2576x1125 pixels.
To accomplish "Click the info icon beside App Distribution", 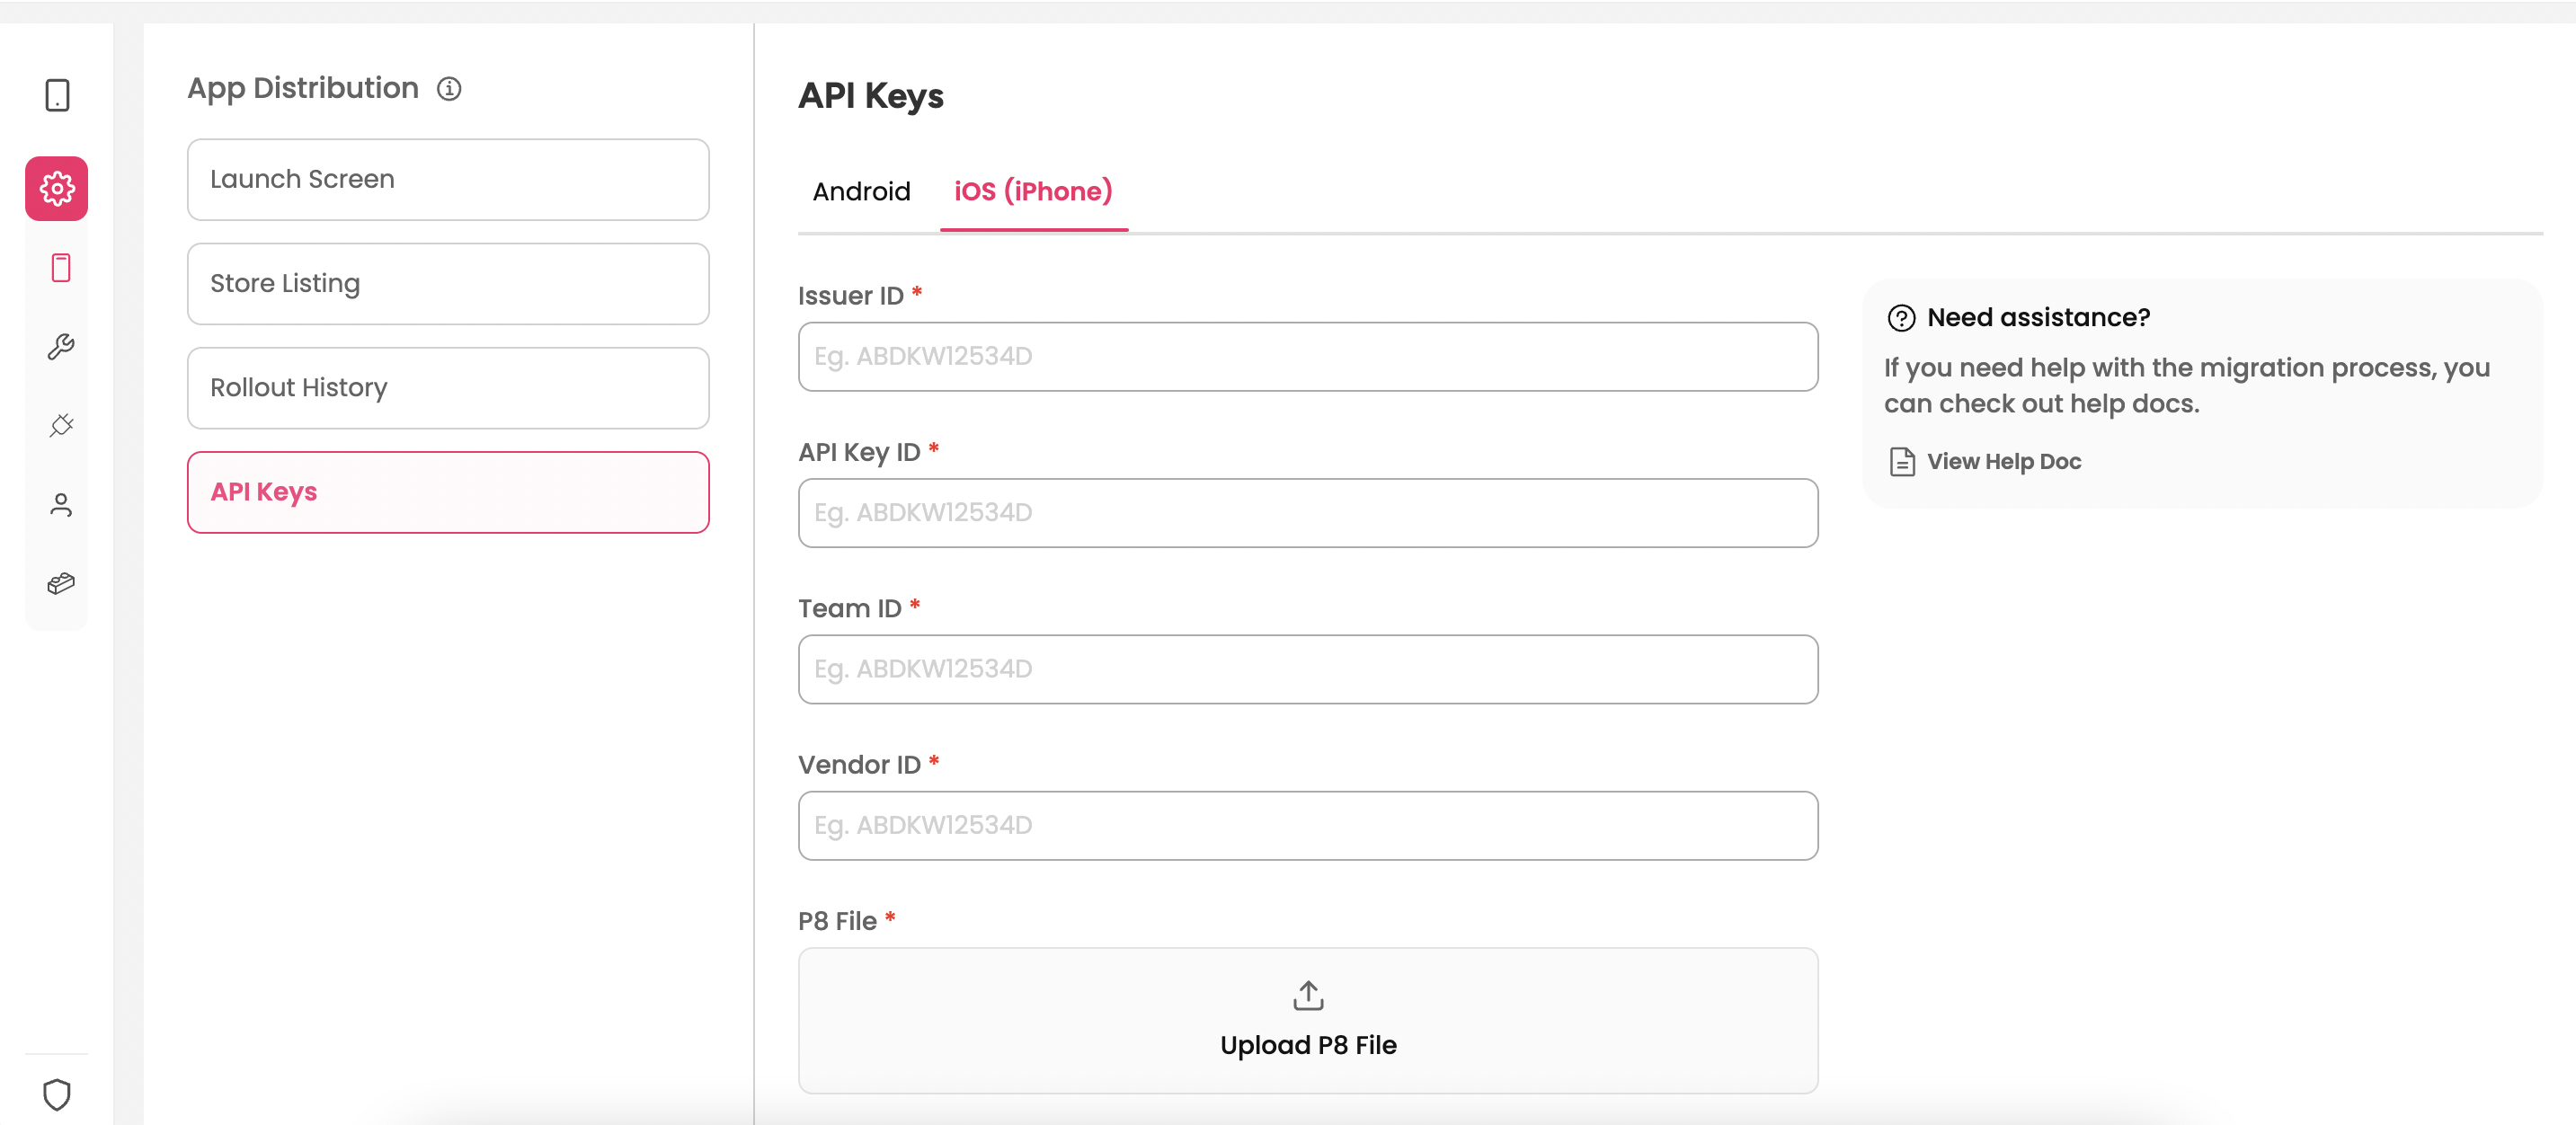I will pyautogui.click(x=449, y=89).
